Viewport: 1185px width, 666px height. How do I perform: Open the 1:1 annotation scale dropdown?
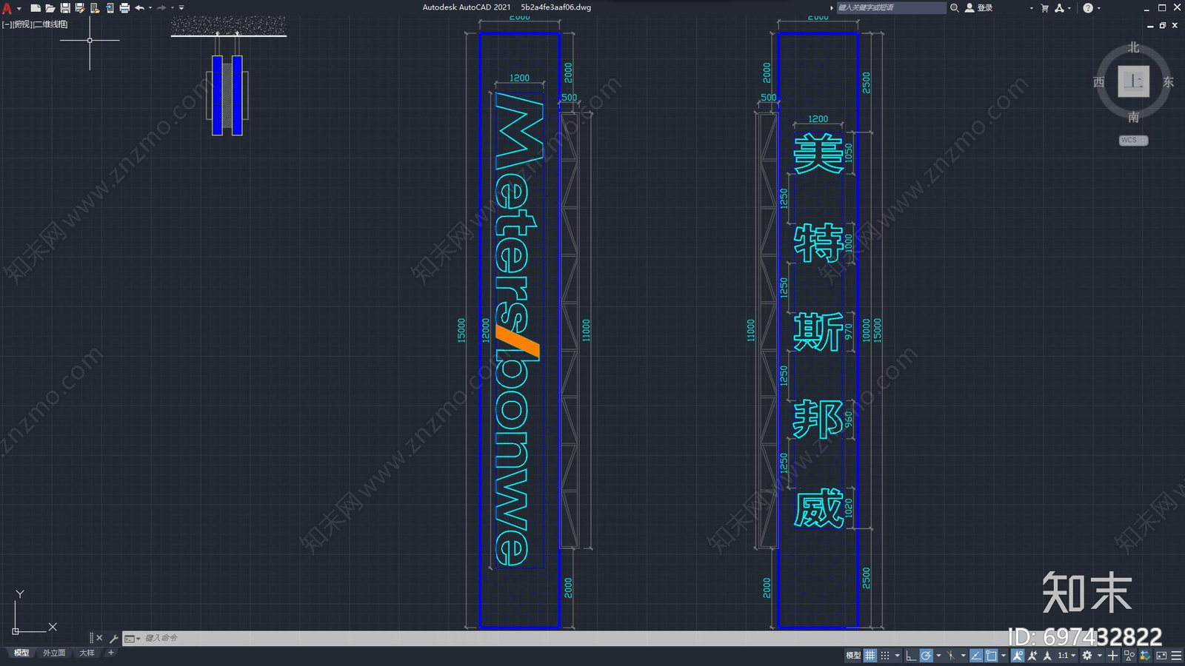pos(1066,655)
